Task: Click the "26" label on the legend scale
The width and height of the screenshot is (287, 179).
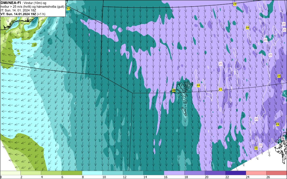Action: pos(268,177)
